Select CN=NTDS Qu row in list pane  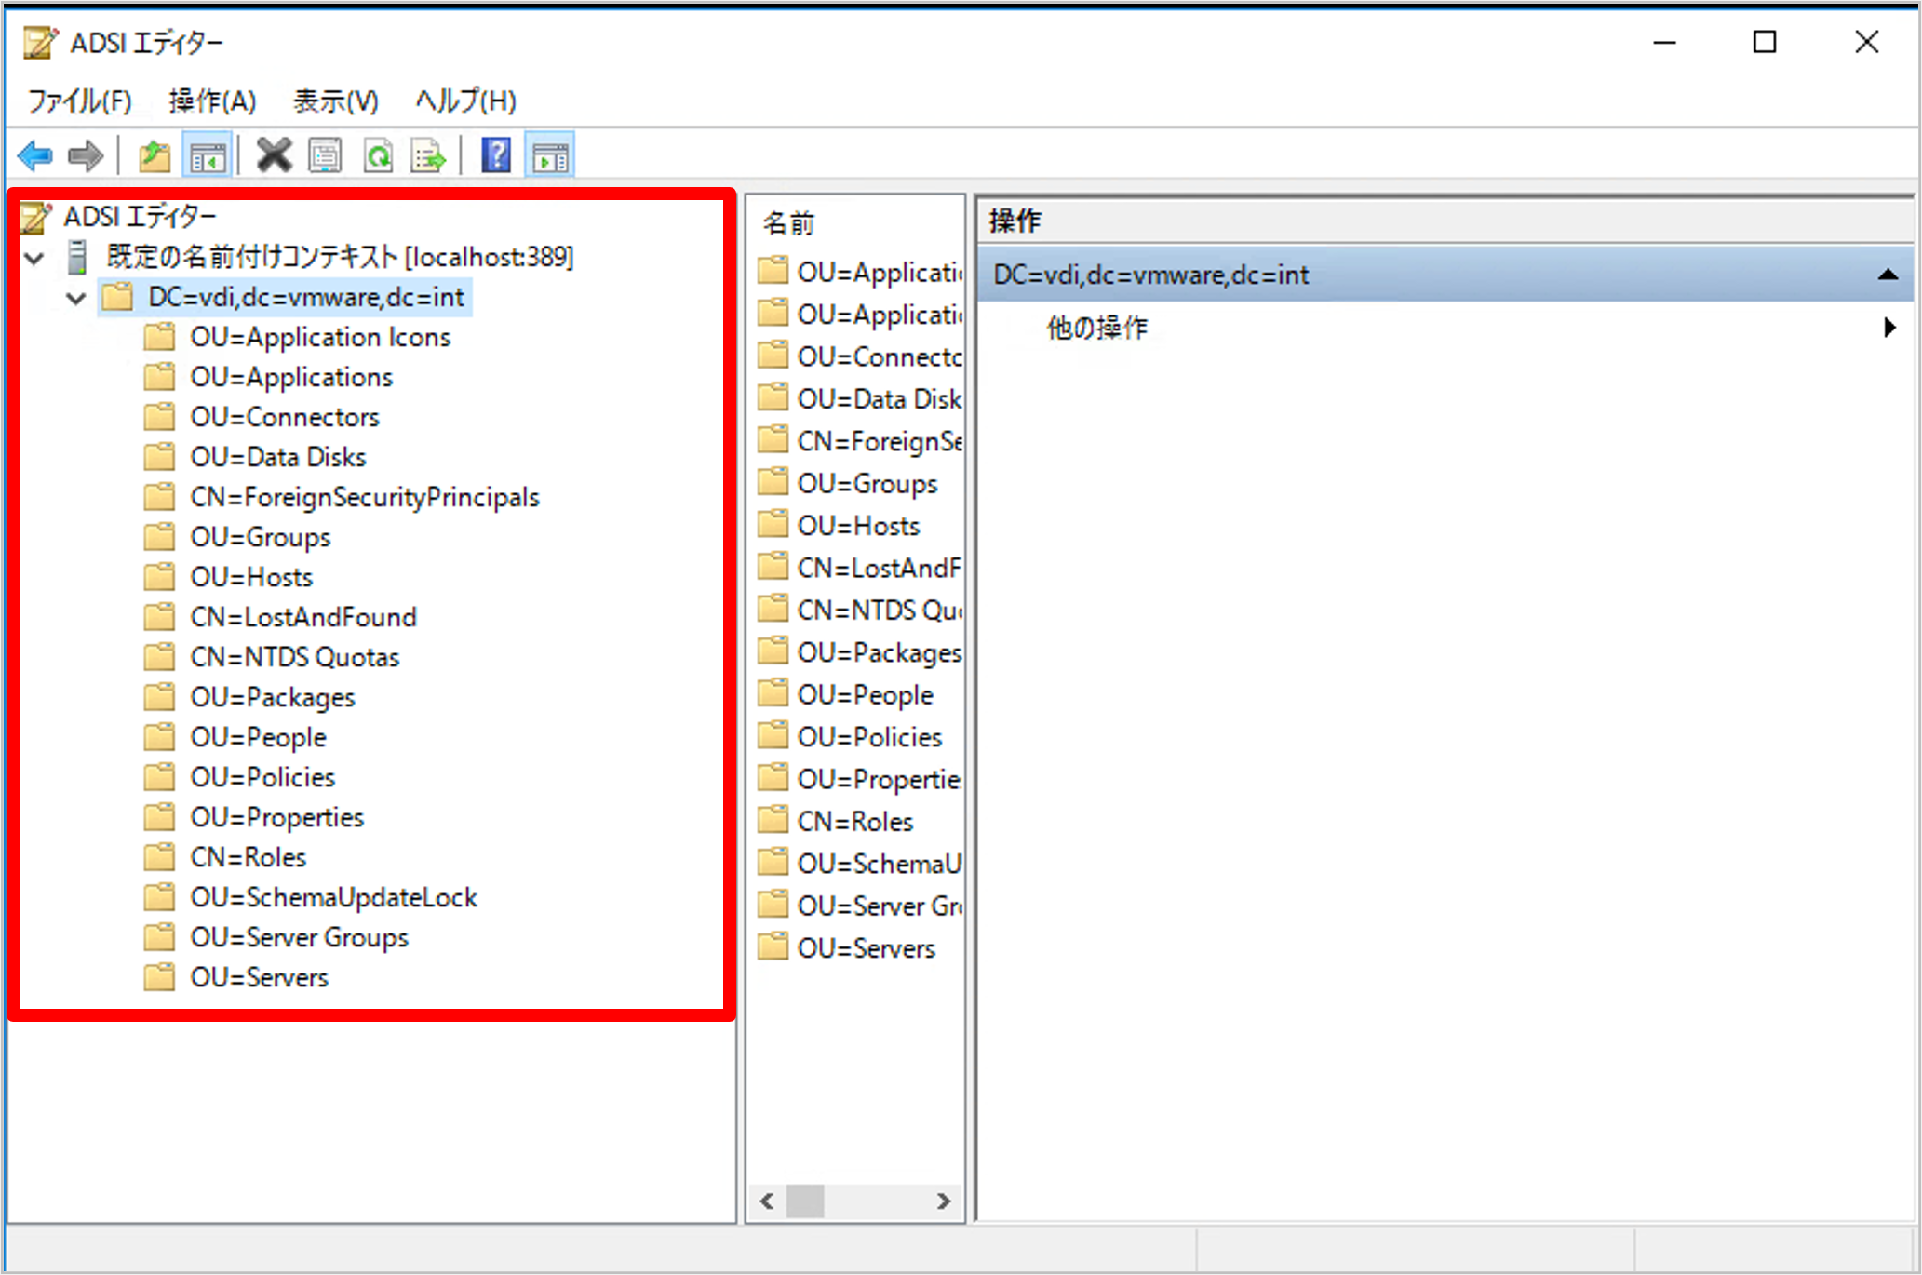[x=879, y=611]
